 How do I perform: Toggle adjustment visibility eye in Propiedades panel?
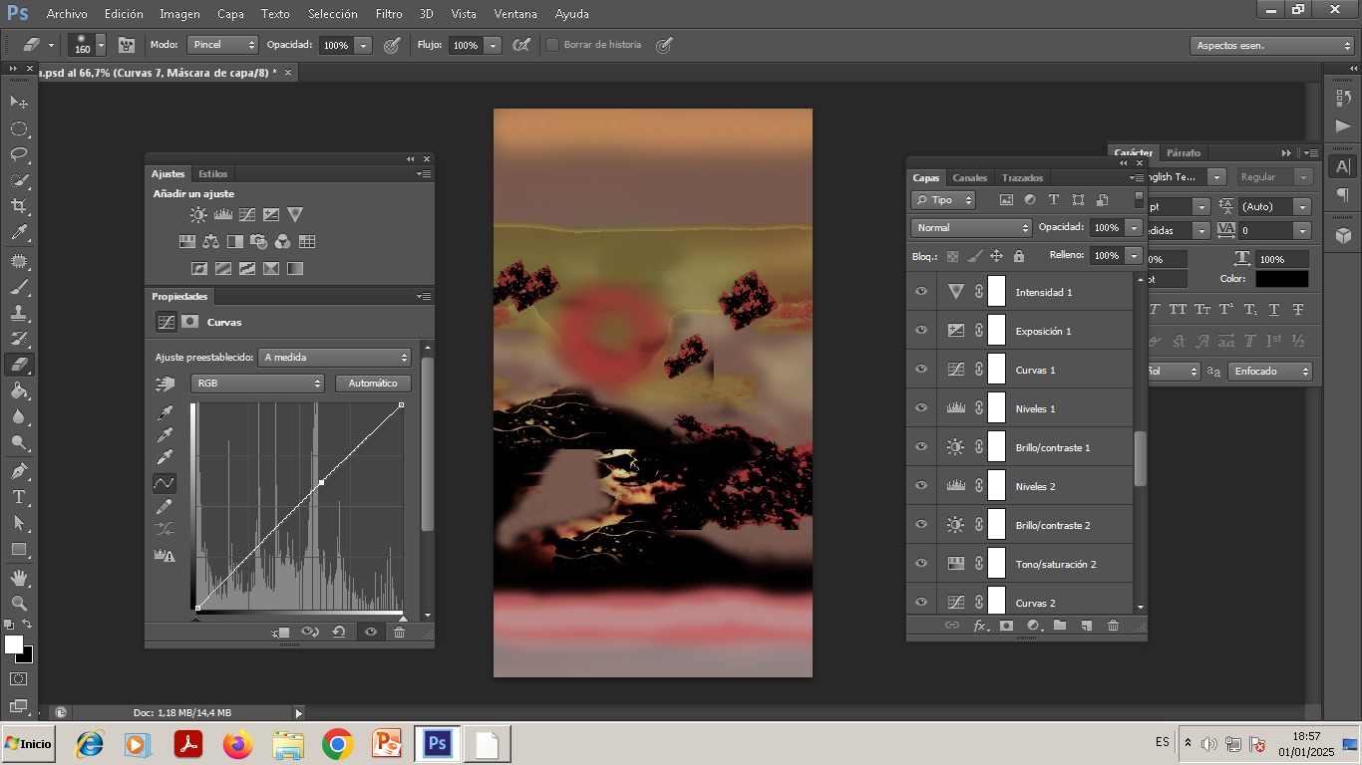(371, 632)
